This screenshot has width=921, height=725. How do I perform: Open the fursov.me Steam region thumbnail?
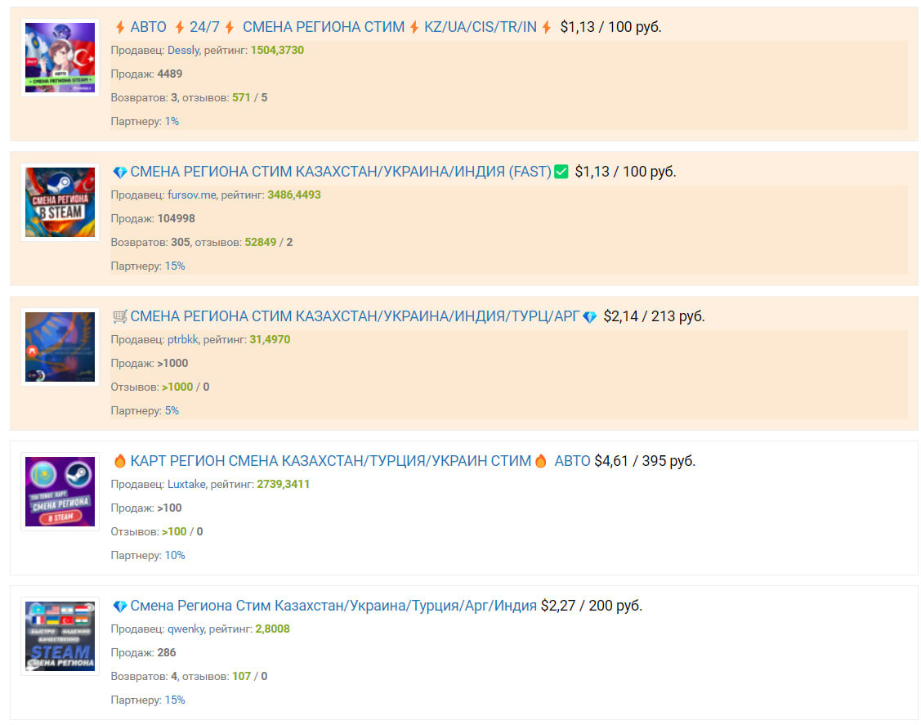(60, 202)
